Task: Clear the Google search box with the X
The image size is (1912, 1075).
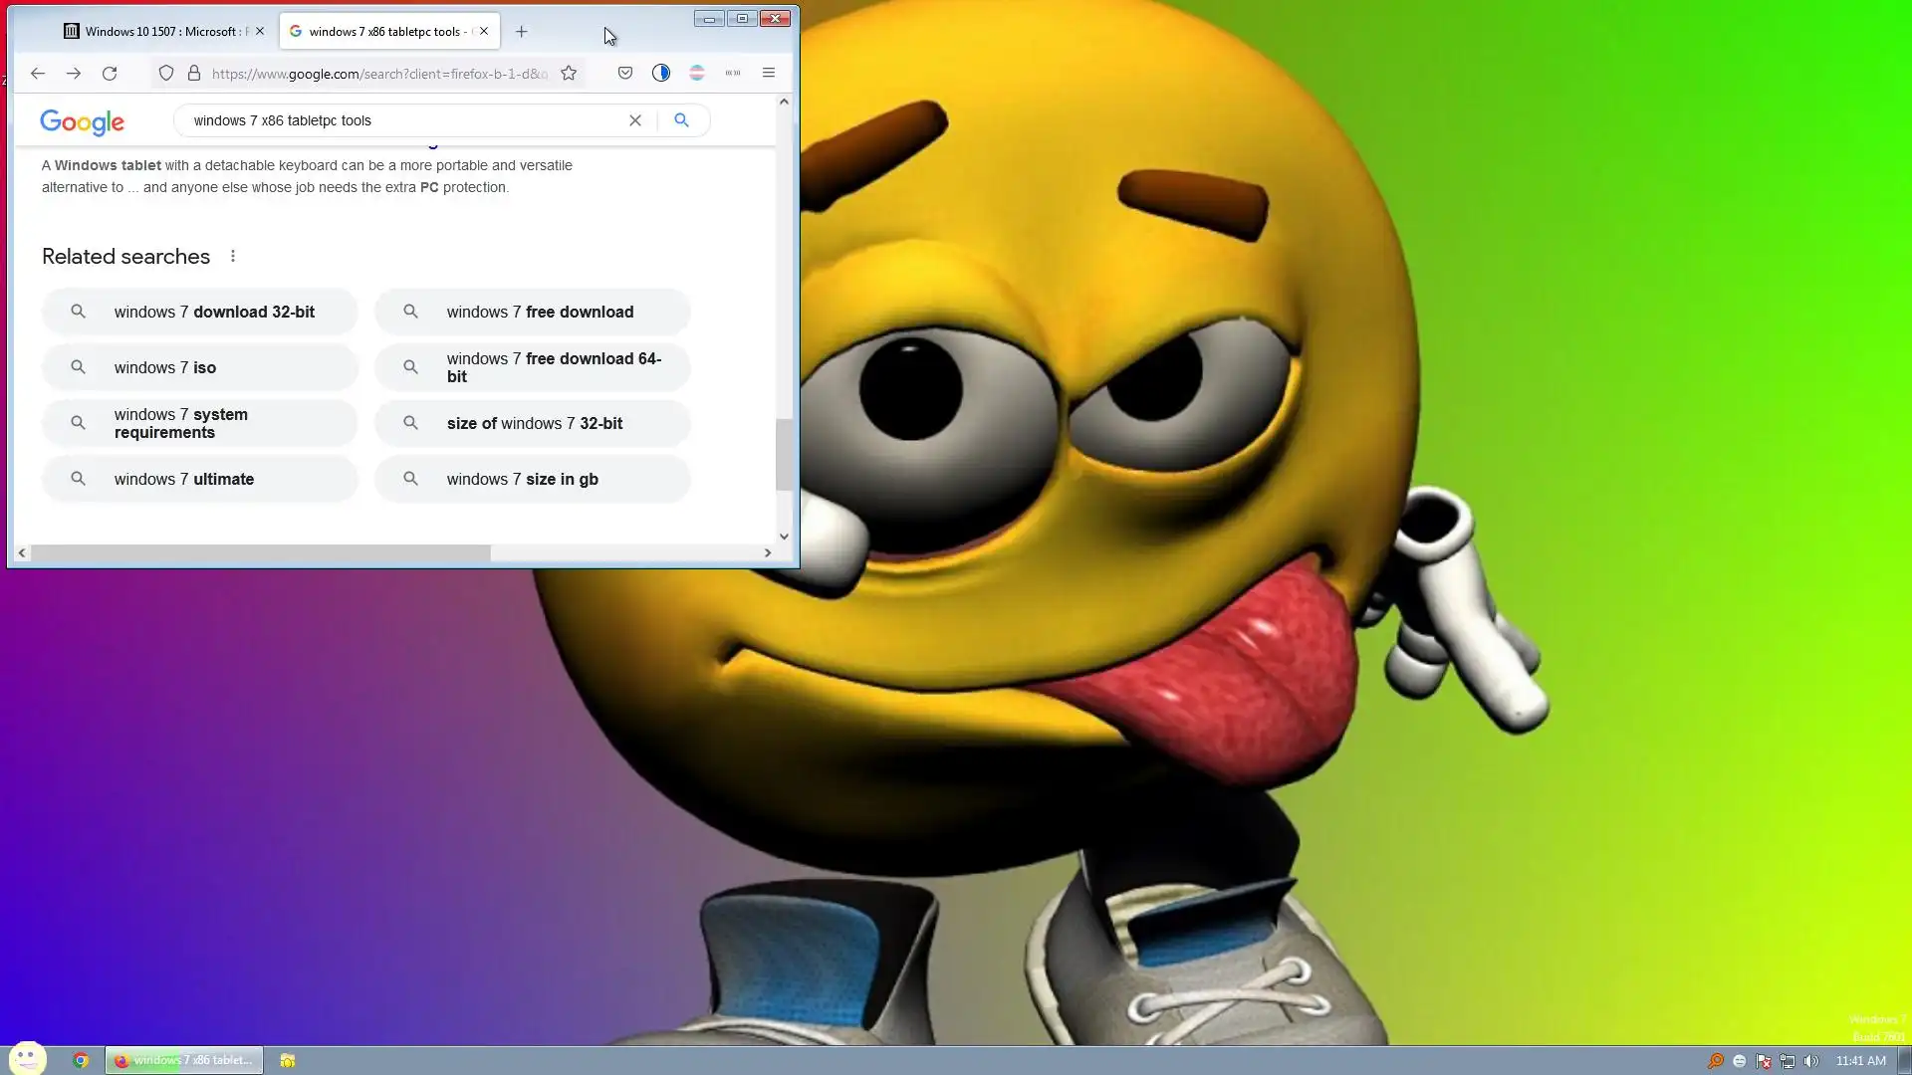Action: (x=635, y=120)
